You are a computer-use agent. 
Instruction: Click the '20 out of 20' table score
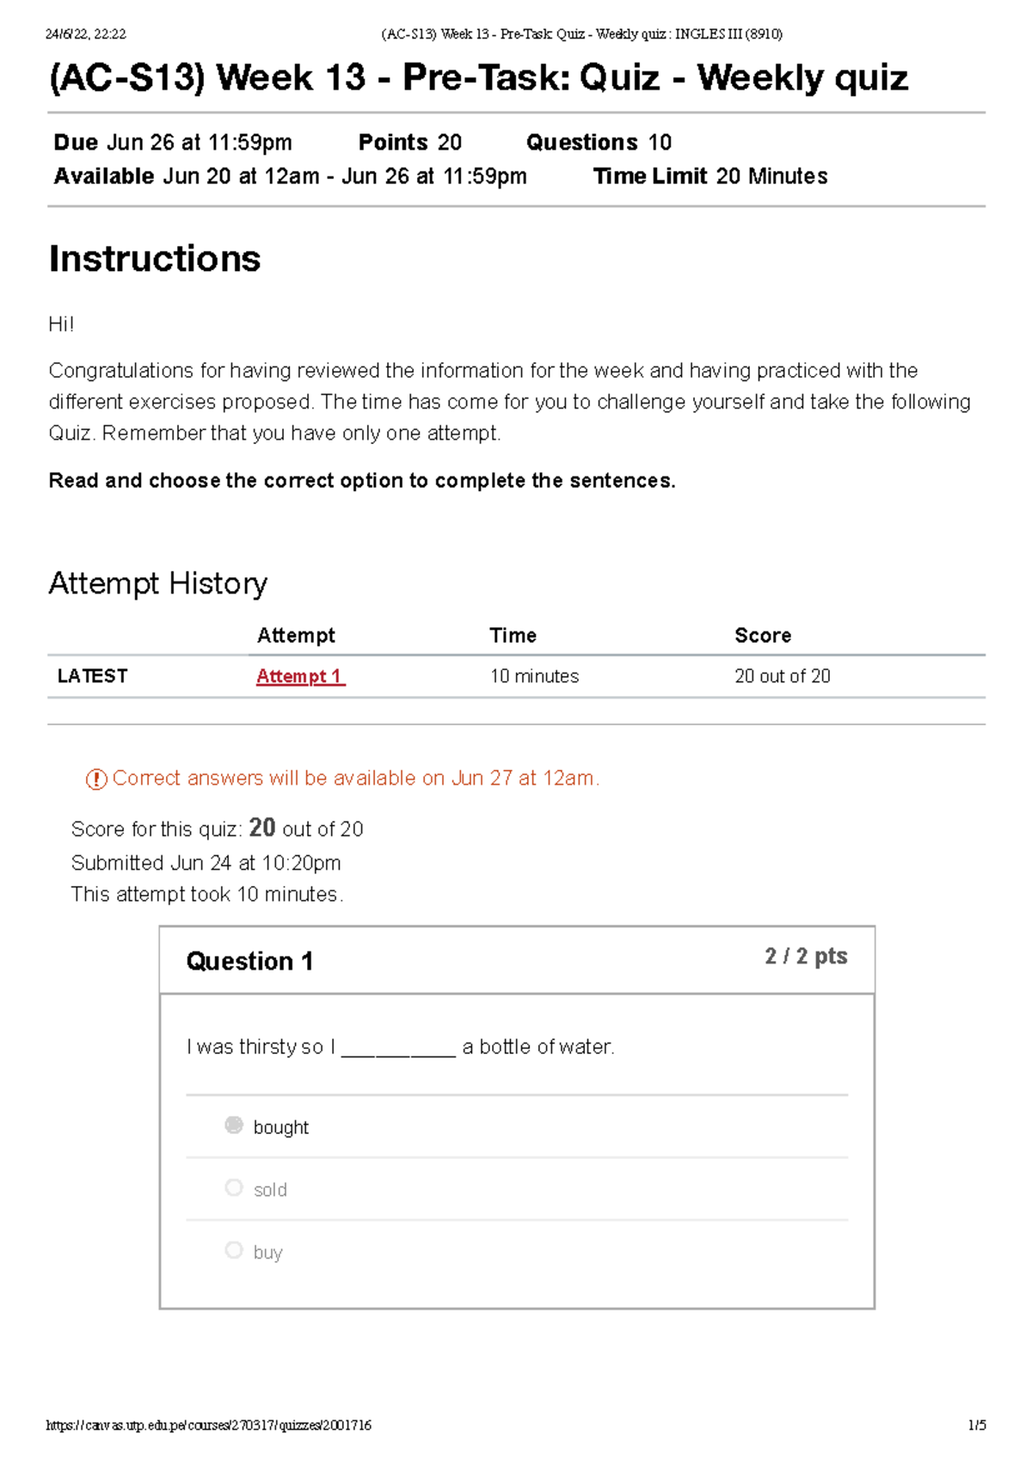[783, 676]
